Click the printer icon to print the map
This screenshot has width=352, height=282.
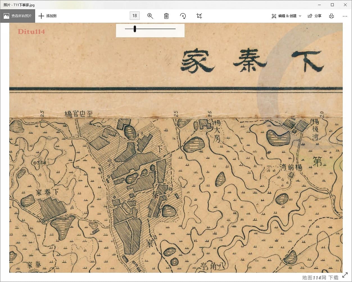(x=331, y=16)
